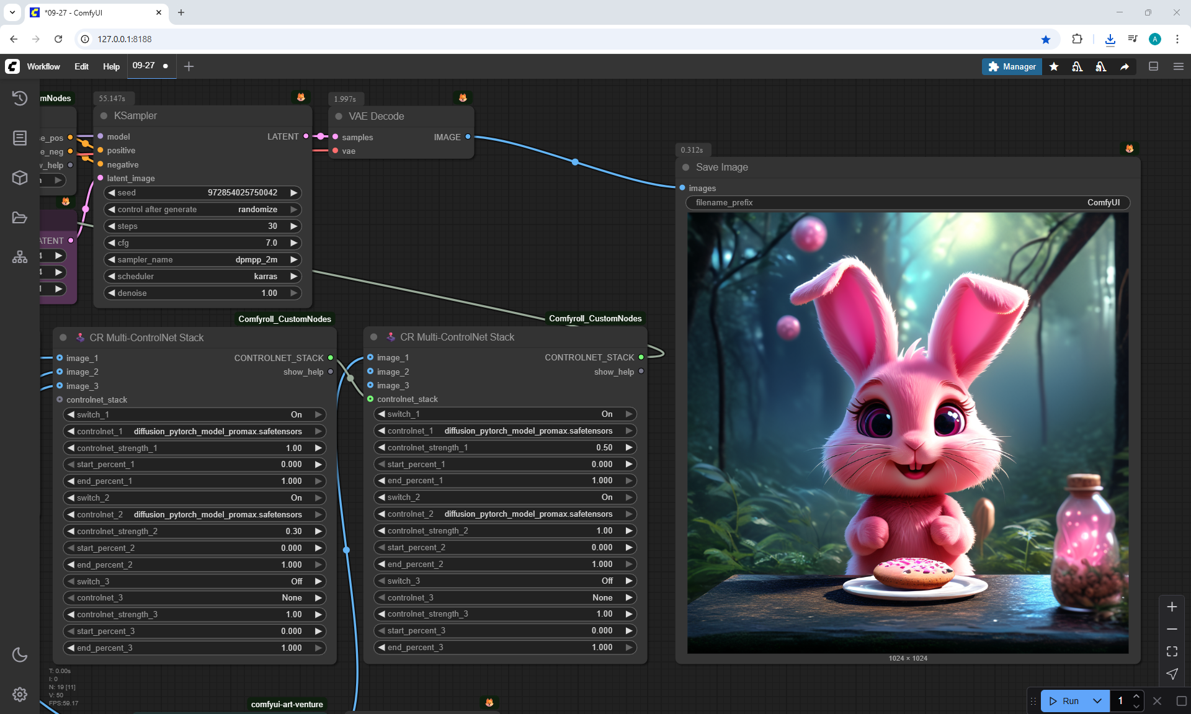Open the workflows folder sidebar icon
This screenshot has height=714, width=1191.
pos(20,218)
